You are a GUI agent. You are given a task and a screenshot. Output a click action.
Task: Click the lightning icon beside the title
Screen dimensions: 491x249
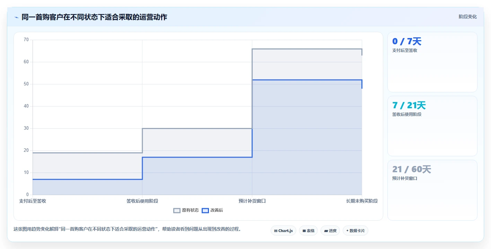(16, 17)
